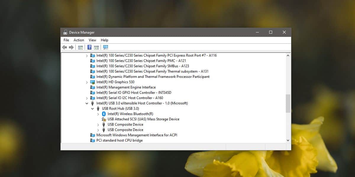The image size is (355, 177).
Task: Expand Serial IO I2C Host Controller - A160
Action: coord(87,98)
